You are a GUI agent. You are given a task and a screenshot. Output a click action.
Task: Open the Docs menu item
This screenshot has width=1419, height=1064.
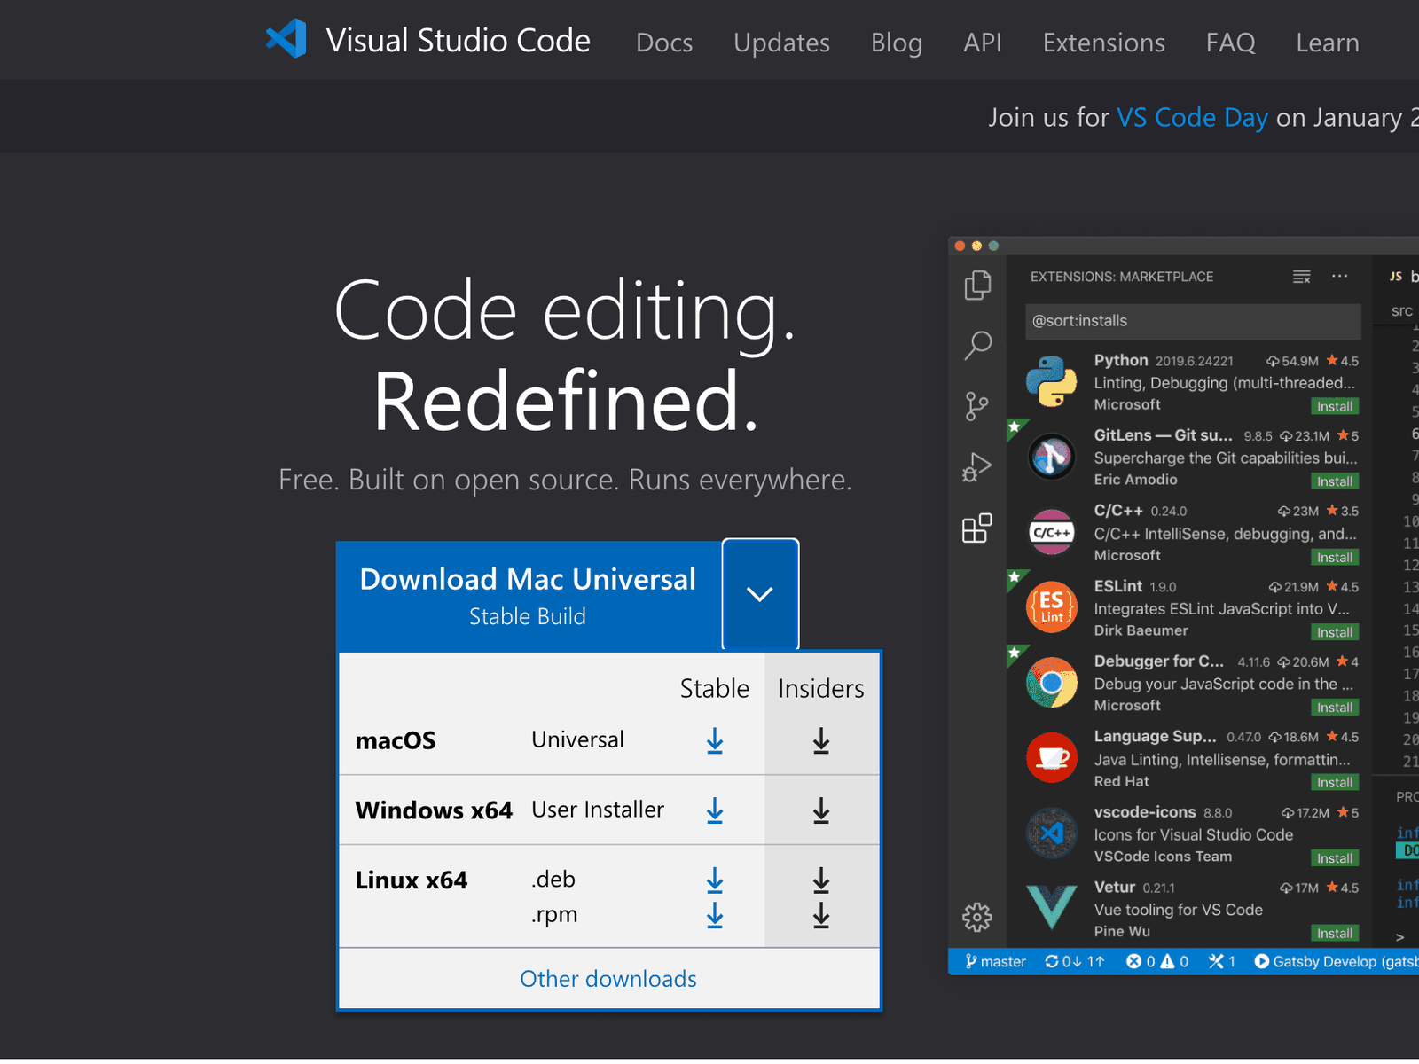[663, 43]
